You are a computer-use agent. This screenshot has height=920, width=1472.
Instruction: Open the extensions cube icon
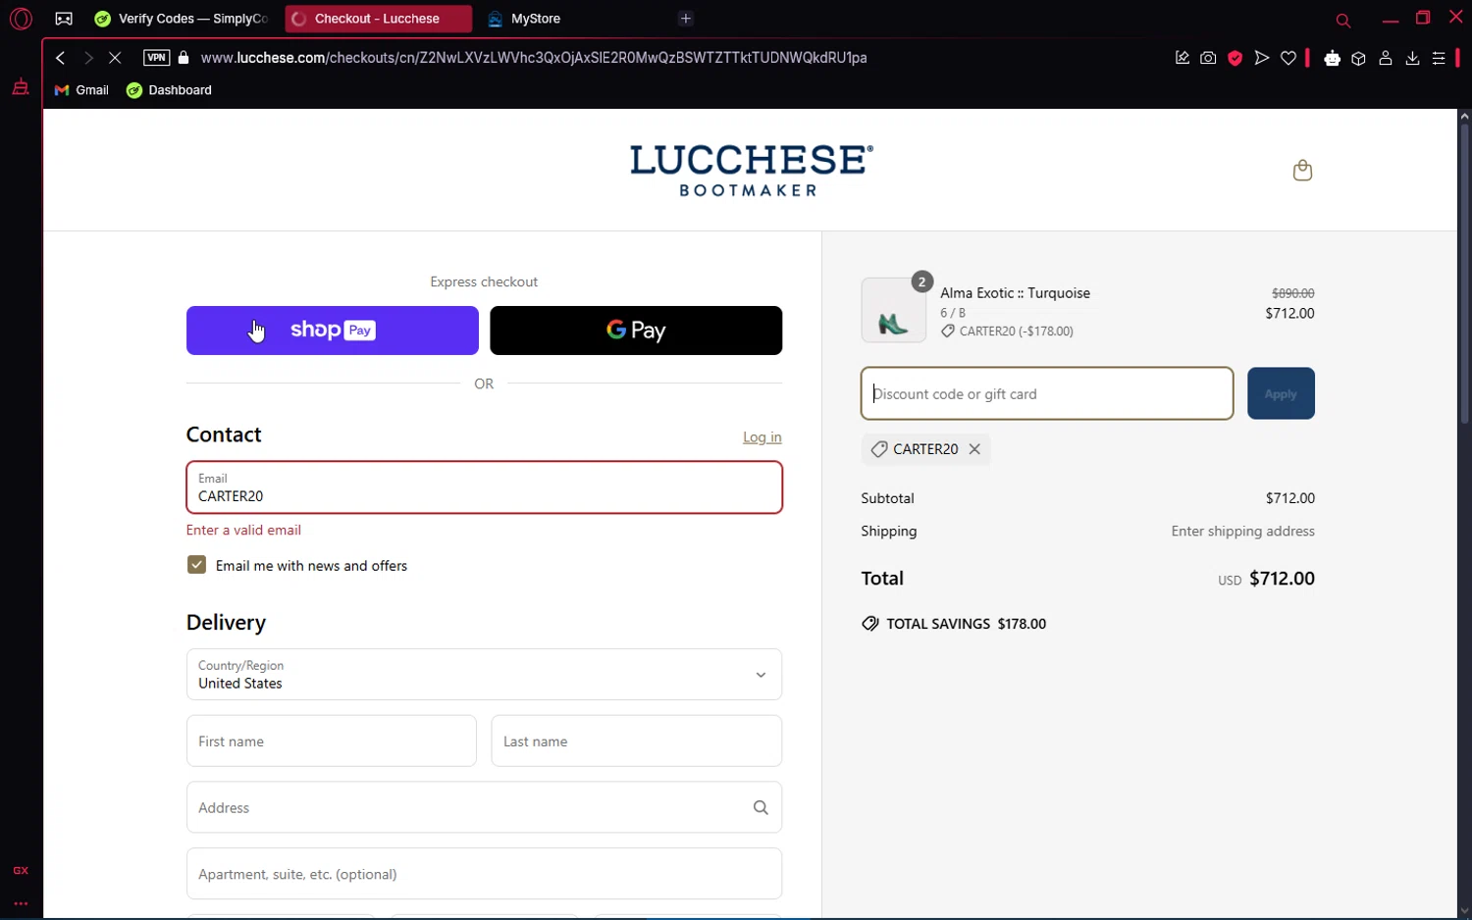(x=1359, y=58)
